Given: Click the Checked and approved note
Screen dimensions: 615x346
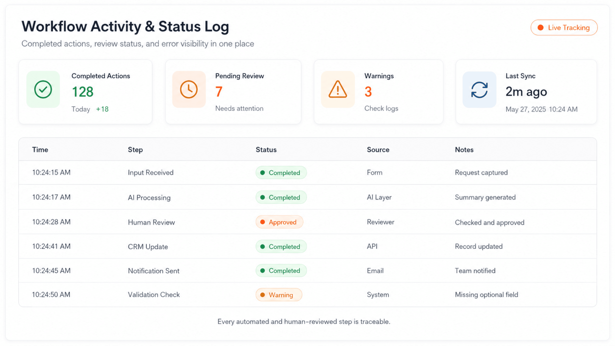Looking at the screenshot, I should pyautogui.click(x=490, y=222).
